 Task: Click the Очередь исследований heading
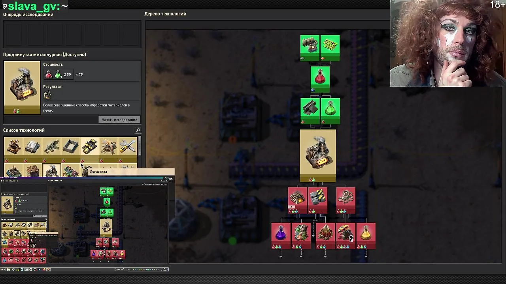pos(28,15)
